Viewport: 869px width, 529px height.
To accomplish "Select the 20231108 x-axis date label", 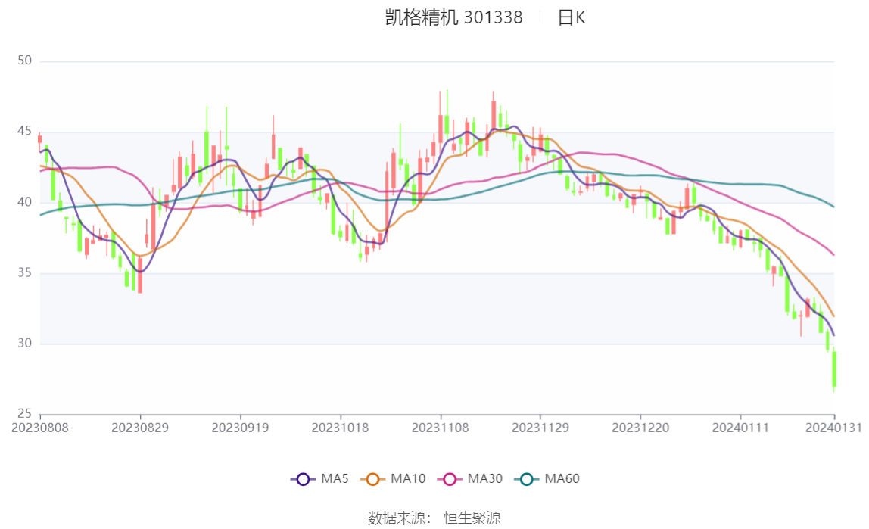I will [x=441, y=428].
